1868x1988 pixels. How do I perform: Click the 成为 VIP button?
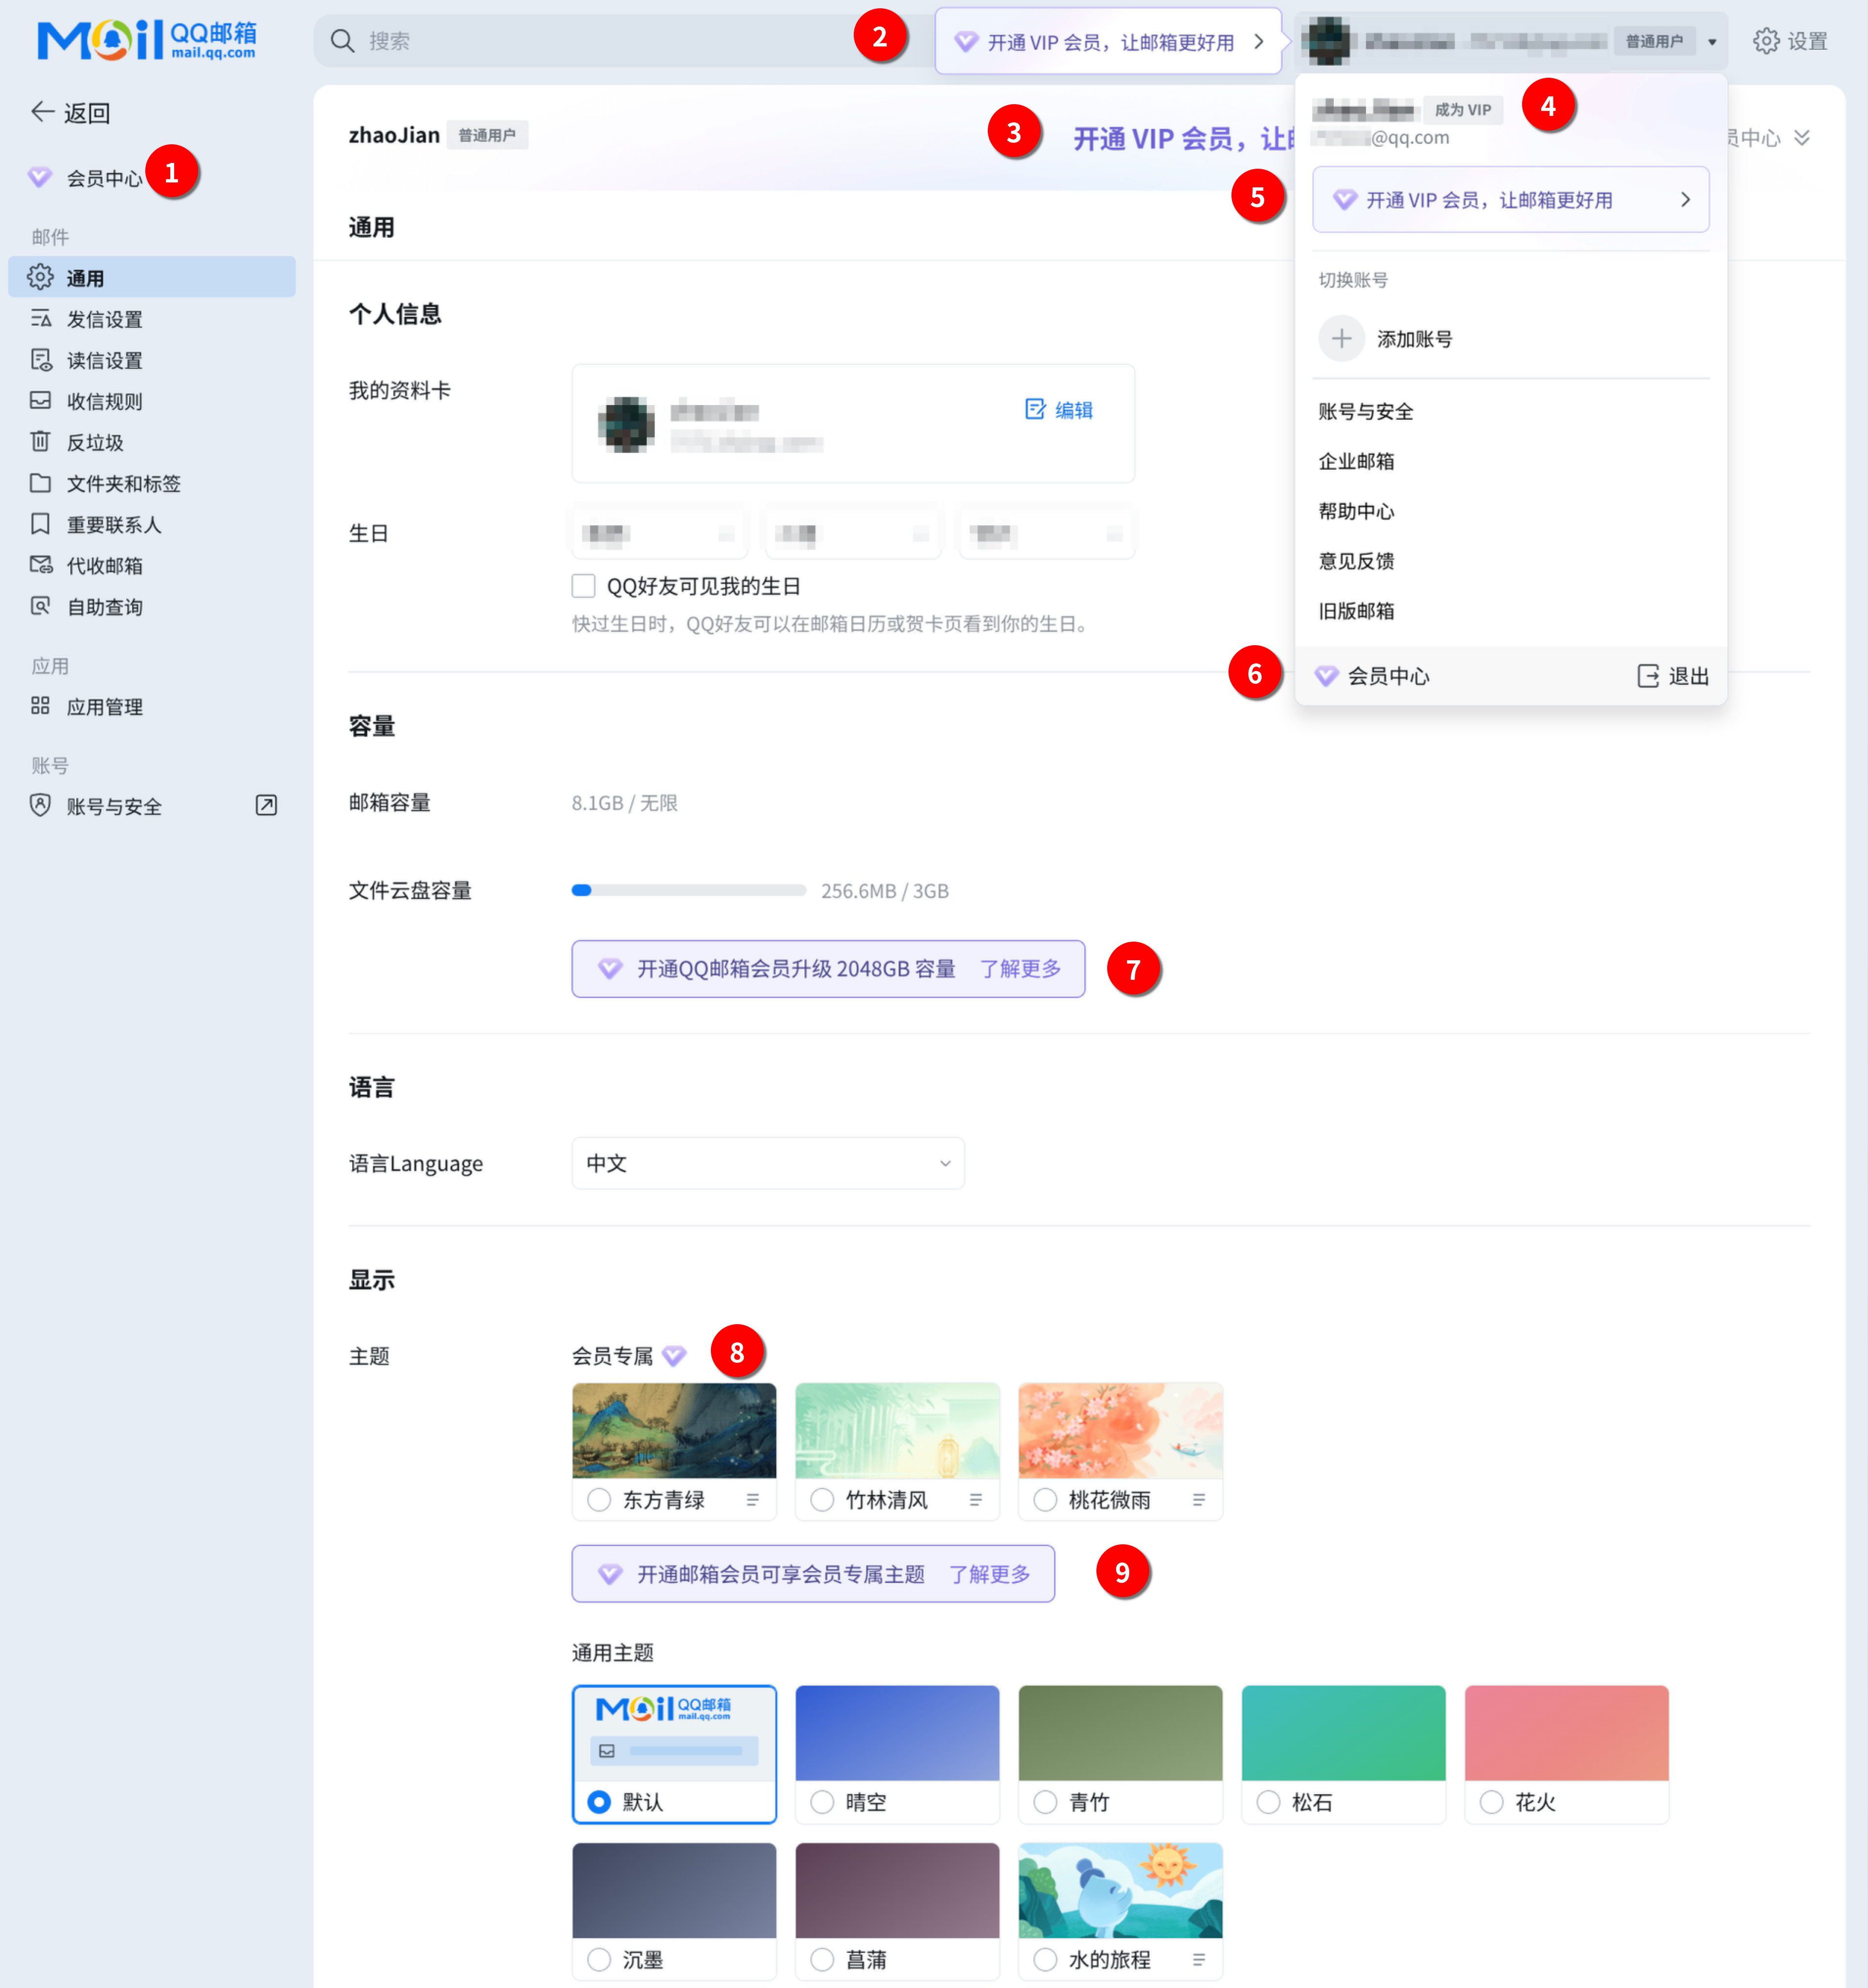tap(1462, 110)
